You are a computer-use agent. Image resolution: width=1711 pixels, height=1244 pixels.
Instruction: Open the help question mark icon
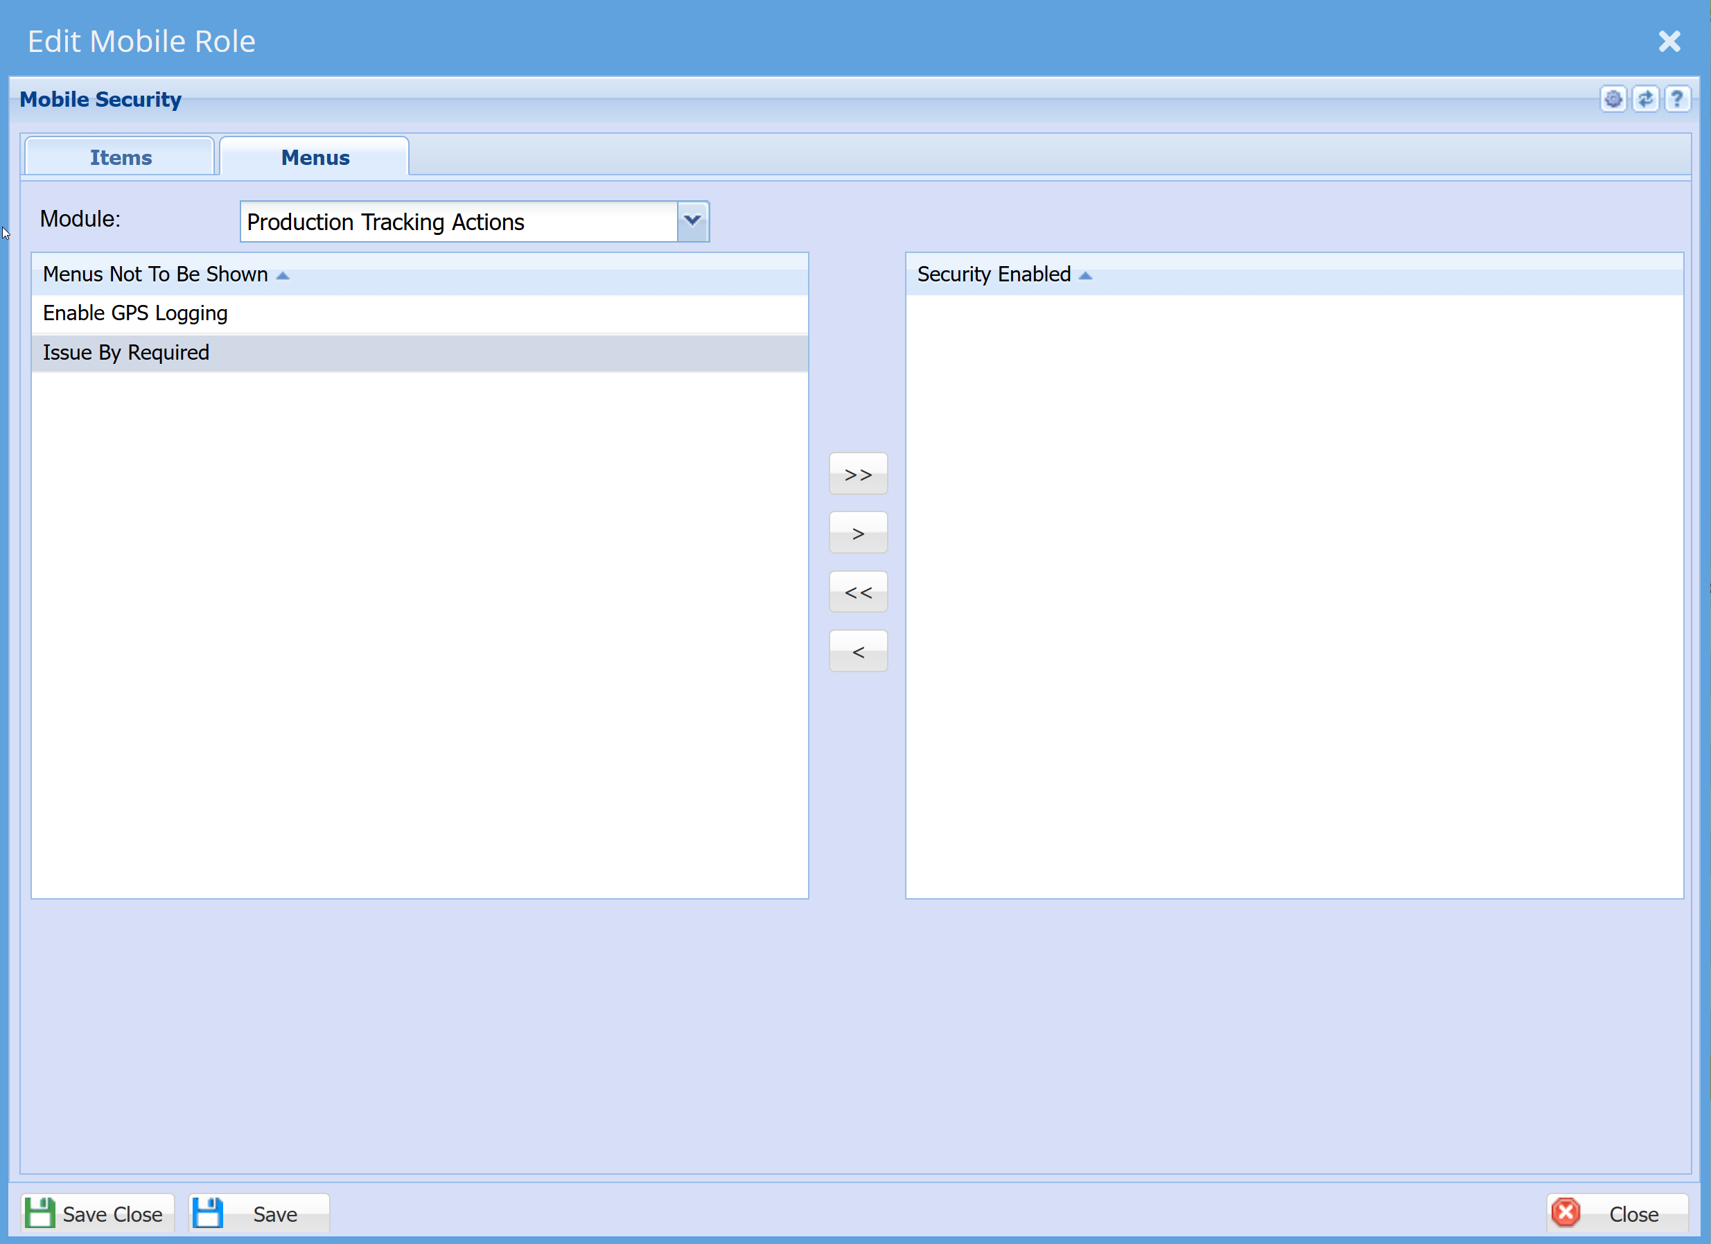(x=1677, y=99)
